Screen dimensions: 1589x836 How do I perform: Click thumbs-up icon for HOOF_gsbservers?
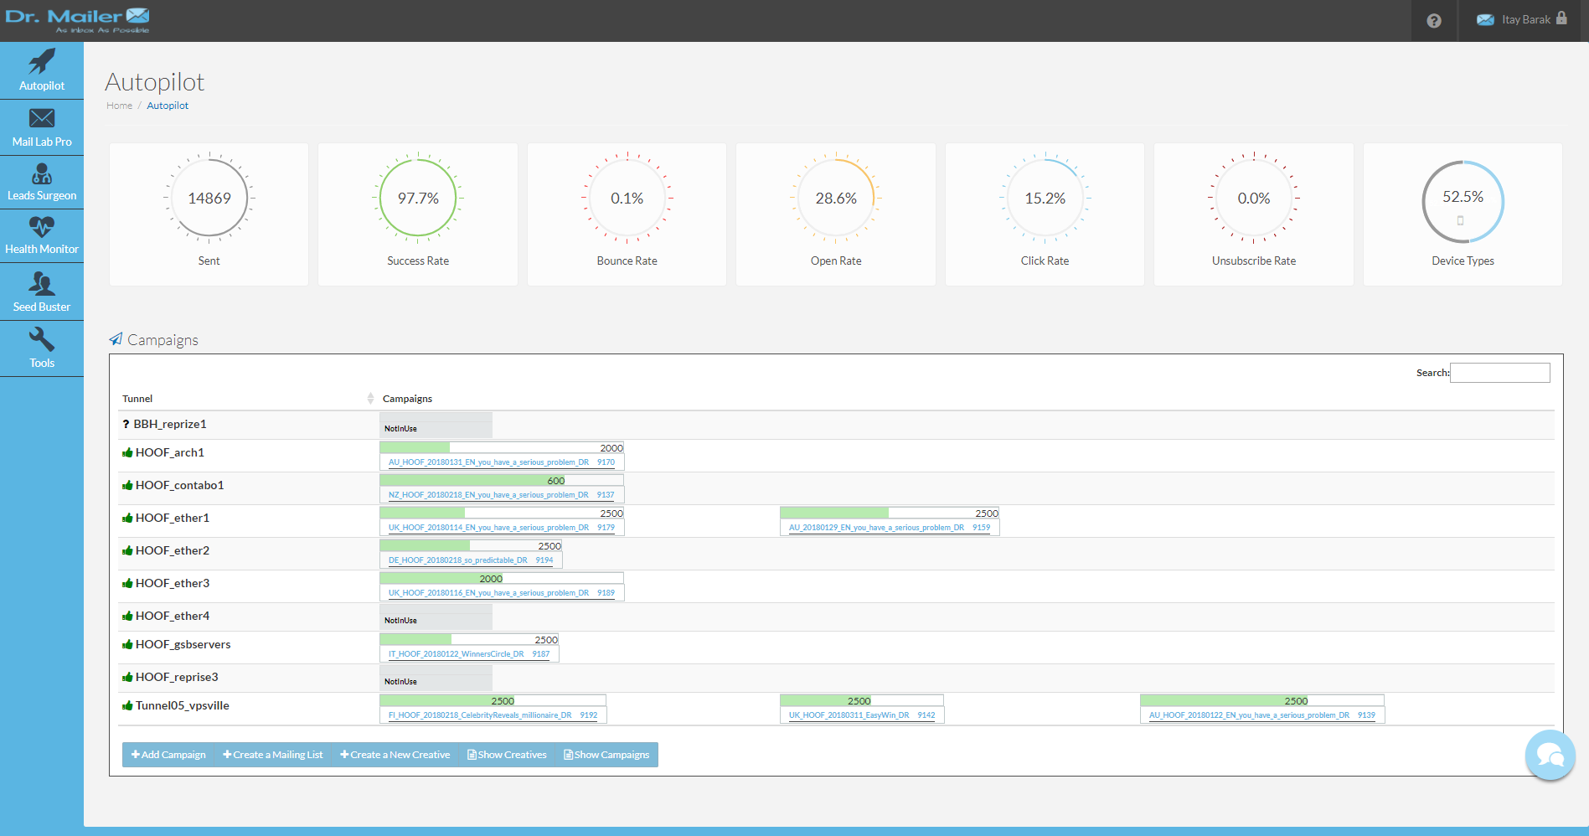click(x=127, y=645)
